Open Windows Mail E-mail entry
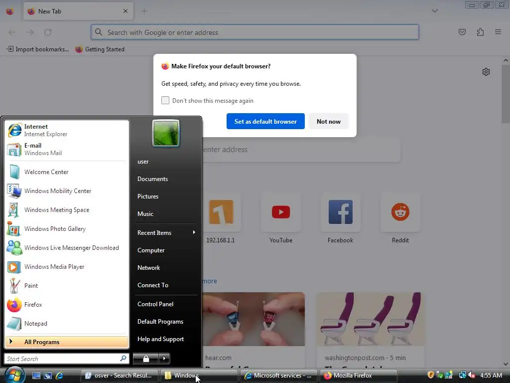This screenshot has width=510, height=383. pyautogui.click(x=67, y=149)
